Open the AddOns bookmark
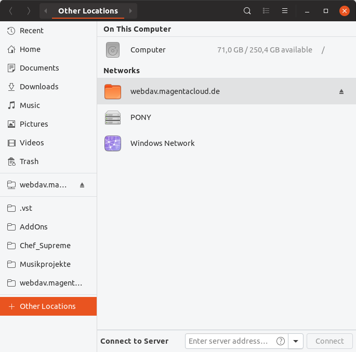 [x=48, y=227]
